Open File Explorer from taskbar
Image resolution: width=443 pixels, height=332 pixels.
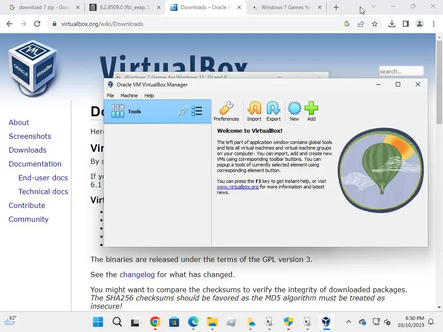[212, 322]
